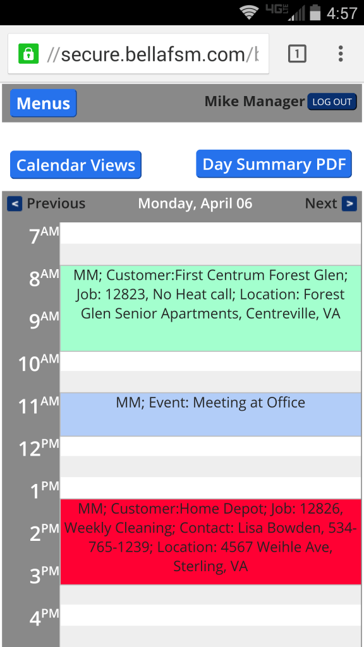The height and width of the screenshot is (647, 364).
Task: Click the Day Summary PDF button
Action: point(274,164)
